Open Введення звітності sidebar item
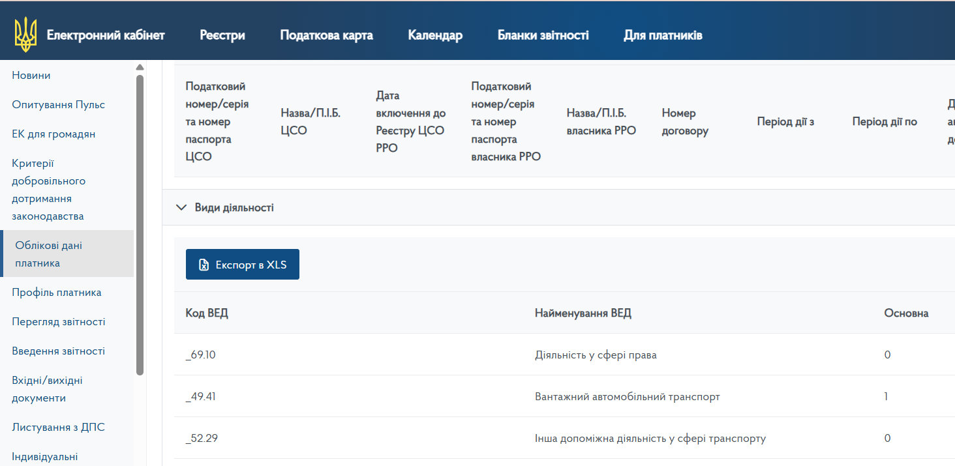This screenshot has height=466, width=955. click(x=58, y=351)
